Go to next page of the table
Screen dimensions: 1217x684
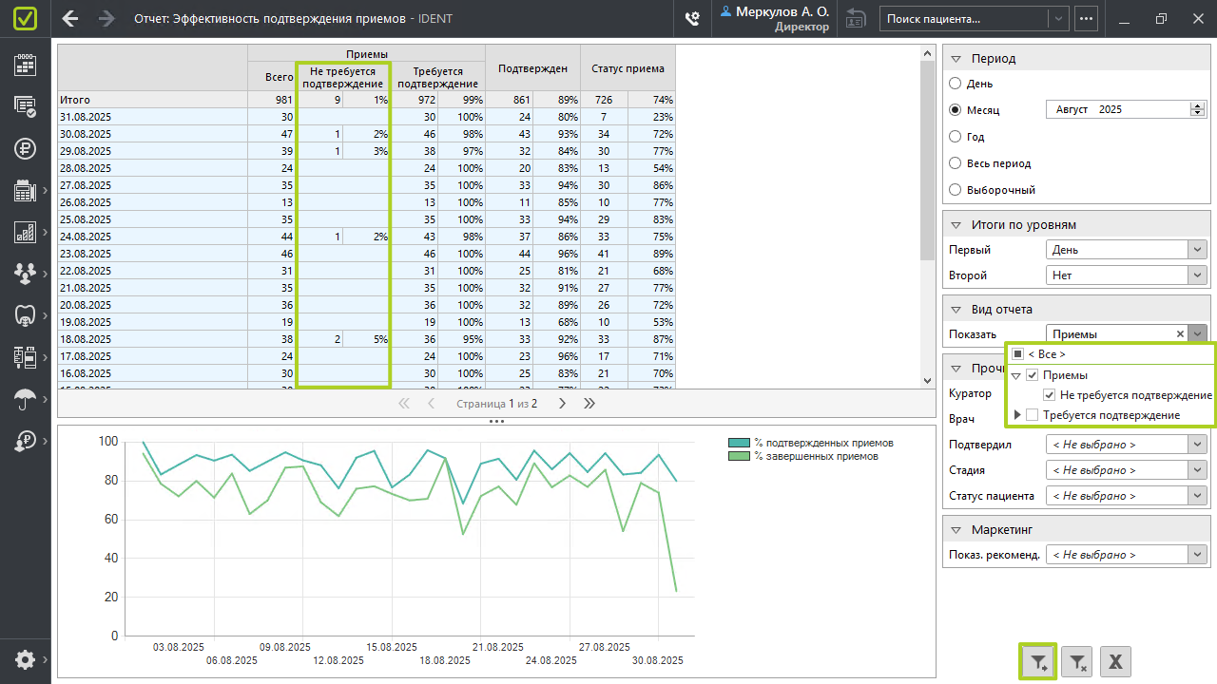point(562,404)
